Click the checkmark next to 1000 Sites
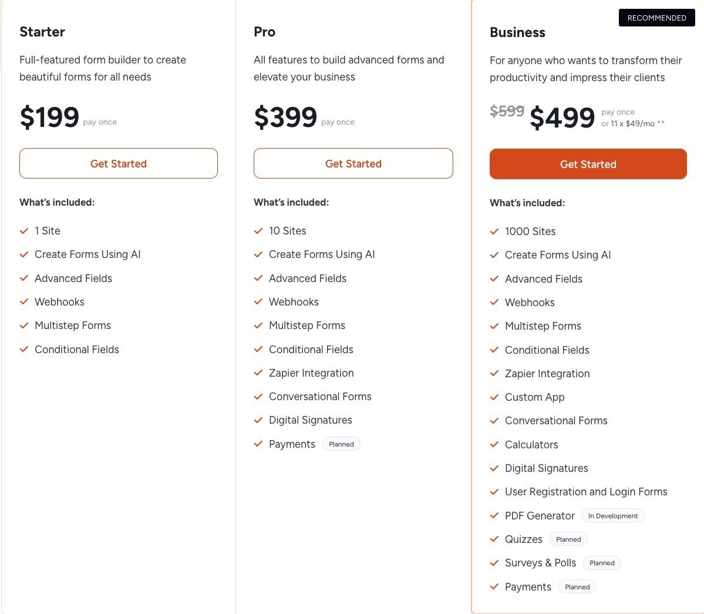This screenshot has width=704, height=614. coord(494,231)
